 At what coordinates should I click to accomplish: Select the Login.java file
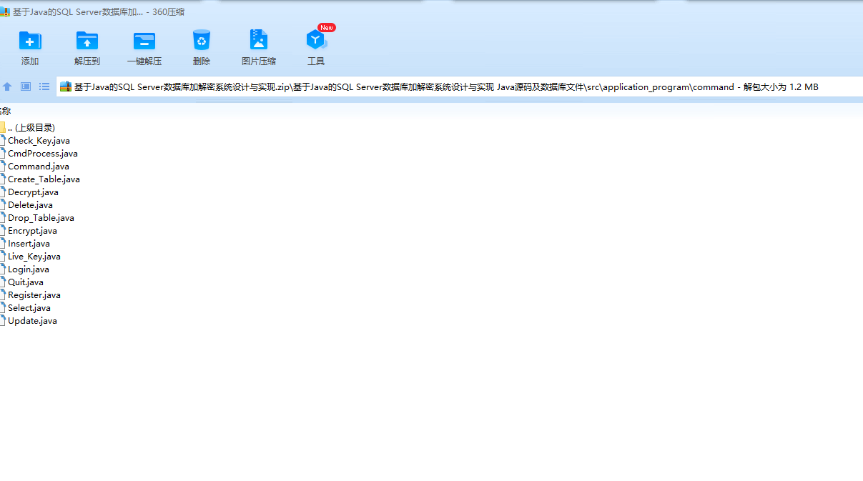pyautogui.click(x=29, y=269)
